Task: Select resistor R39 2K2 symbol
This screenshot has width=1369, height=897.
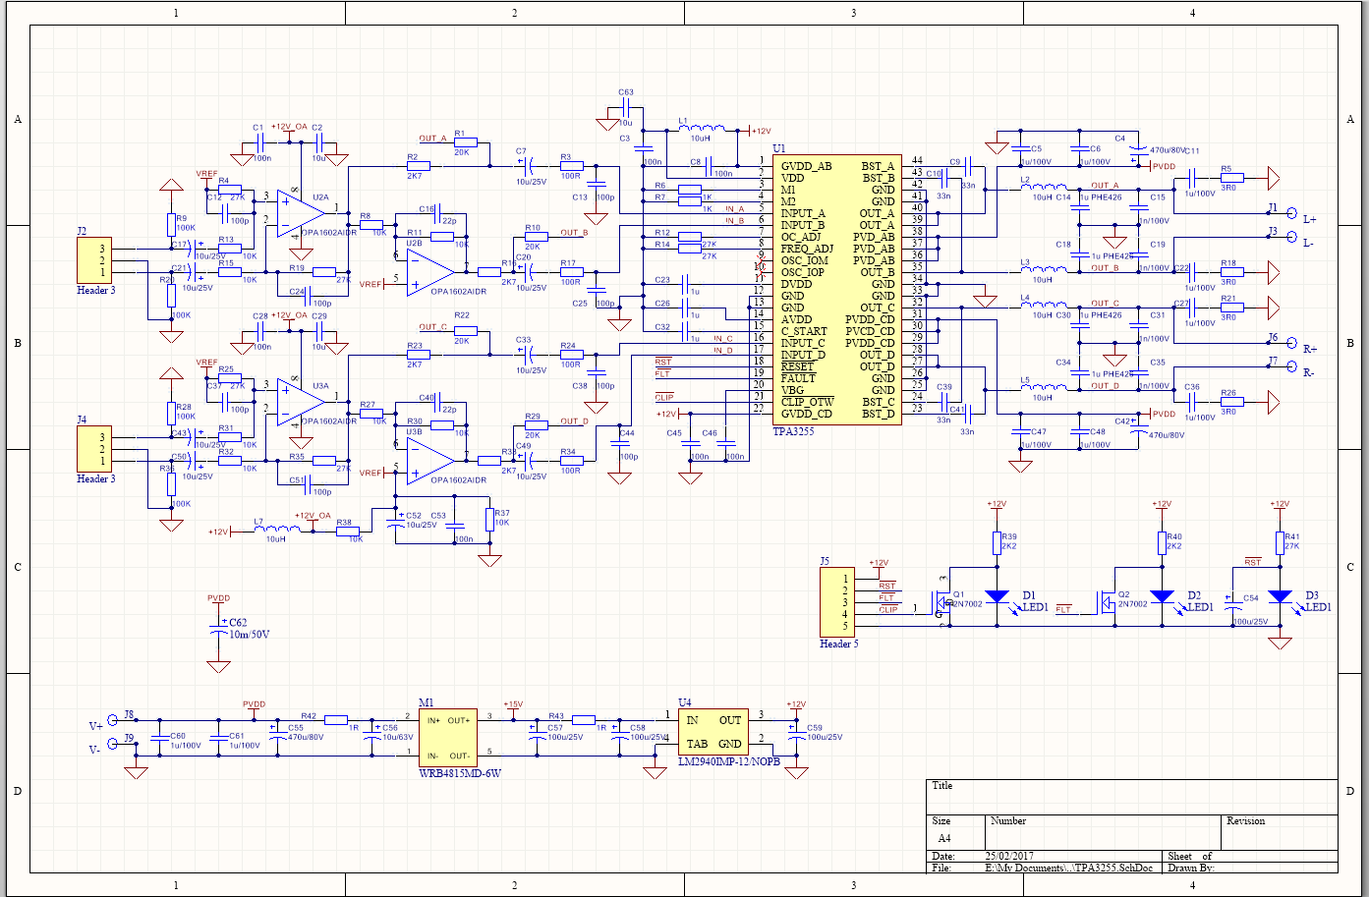Action: (x=998, y=543)
